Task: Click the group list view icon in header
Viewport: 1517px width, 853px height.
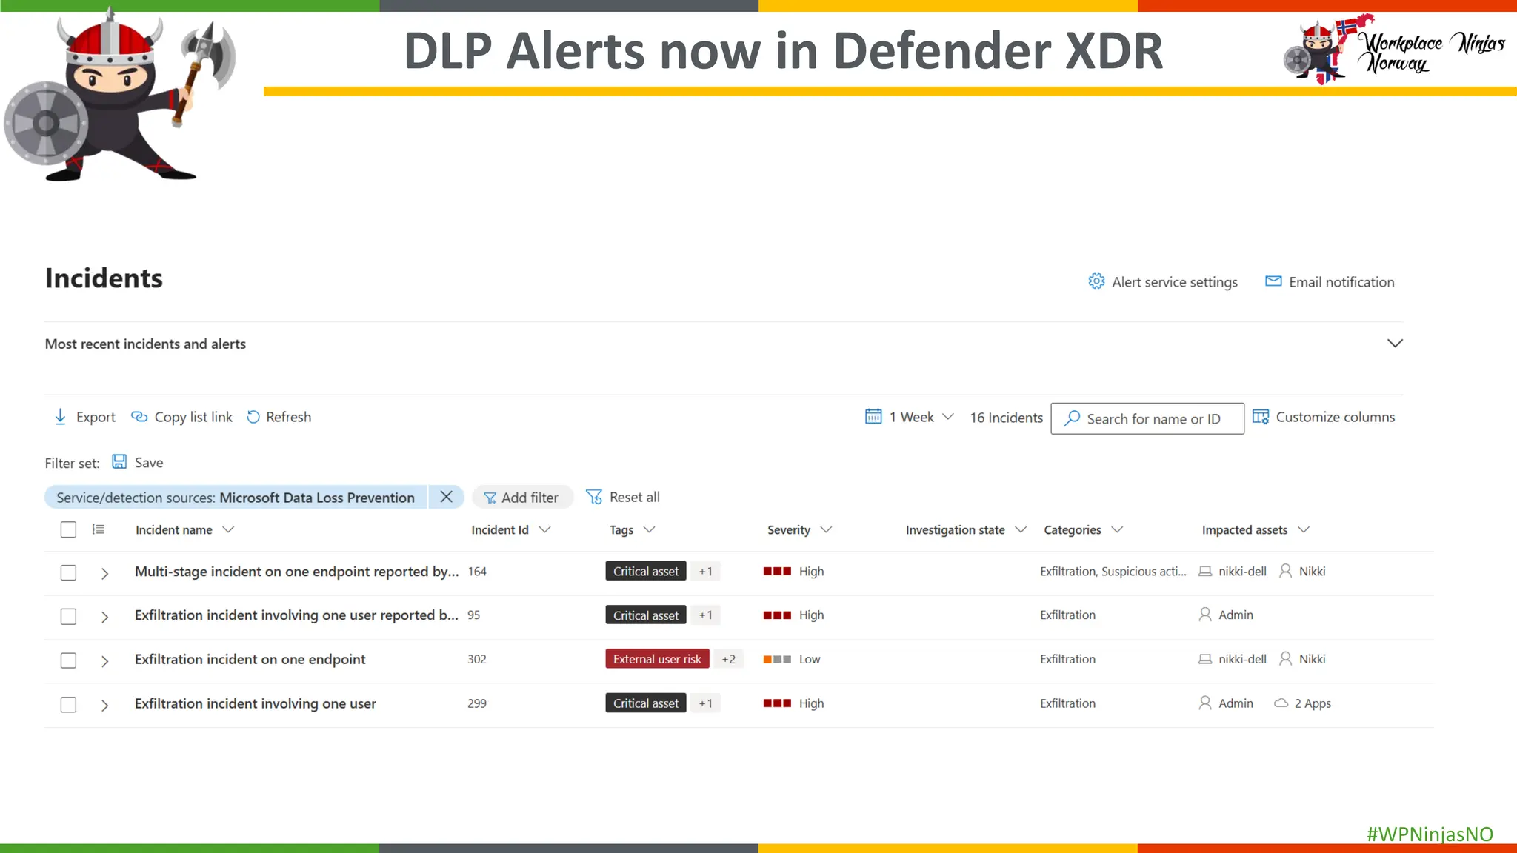Action: 99,529
